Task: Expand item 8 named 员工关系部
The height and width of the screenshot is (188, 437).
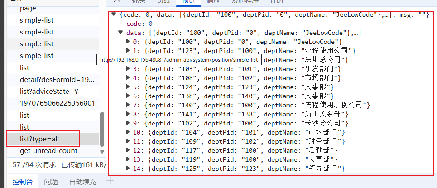Action: click(128, 114)
